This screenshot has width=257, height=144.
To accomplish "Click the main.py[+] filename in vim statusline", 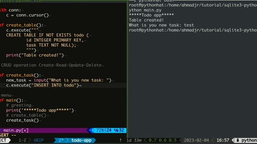I will point(16,130).
